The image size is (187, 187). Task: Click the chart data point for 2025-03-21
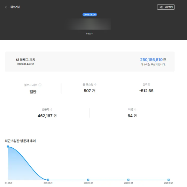click(48, 180)
